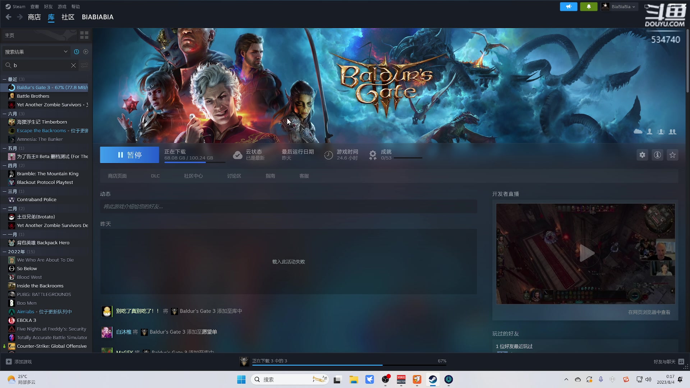690x388 pixels.
Task: Open the 好友 menu
Action: pos(48,6)
